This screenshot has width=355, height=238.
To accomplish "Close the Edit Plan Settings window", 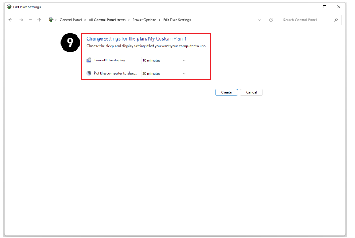I will click(x=339, y=7).
